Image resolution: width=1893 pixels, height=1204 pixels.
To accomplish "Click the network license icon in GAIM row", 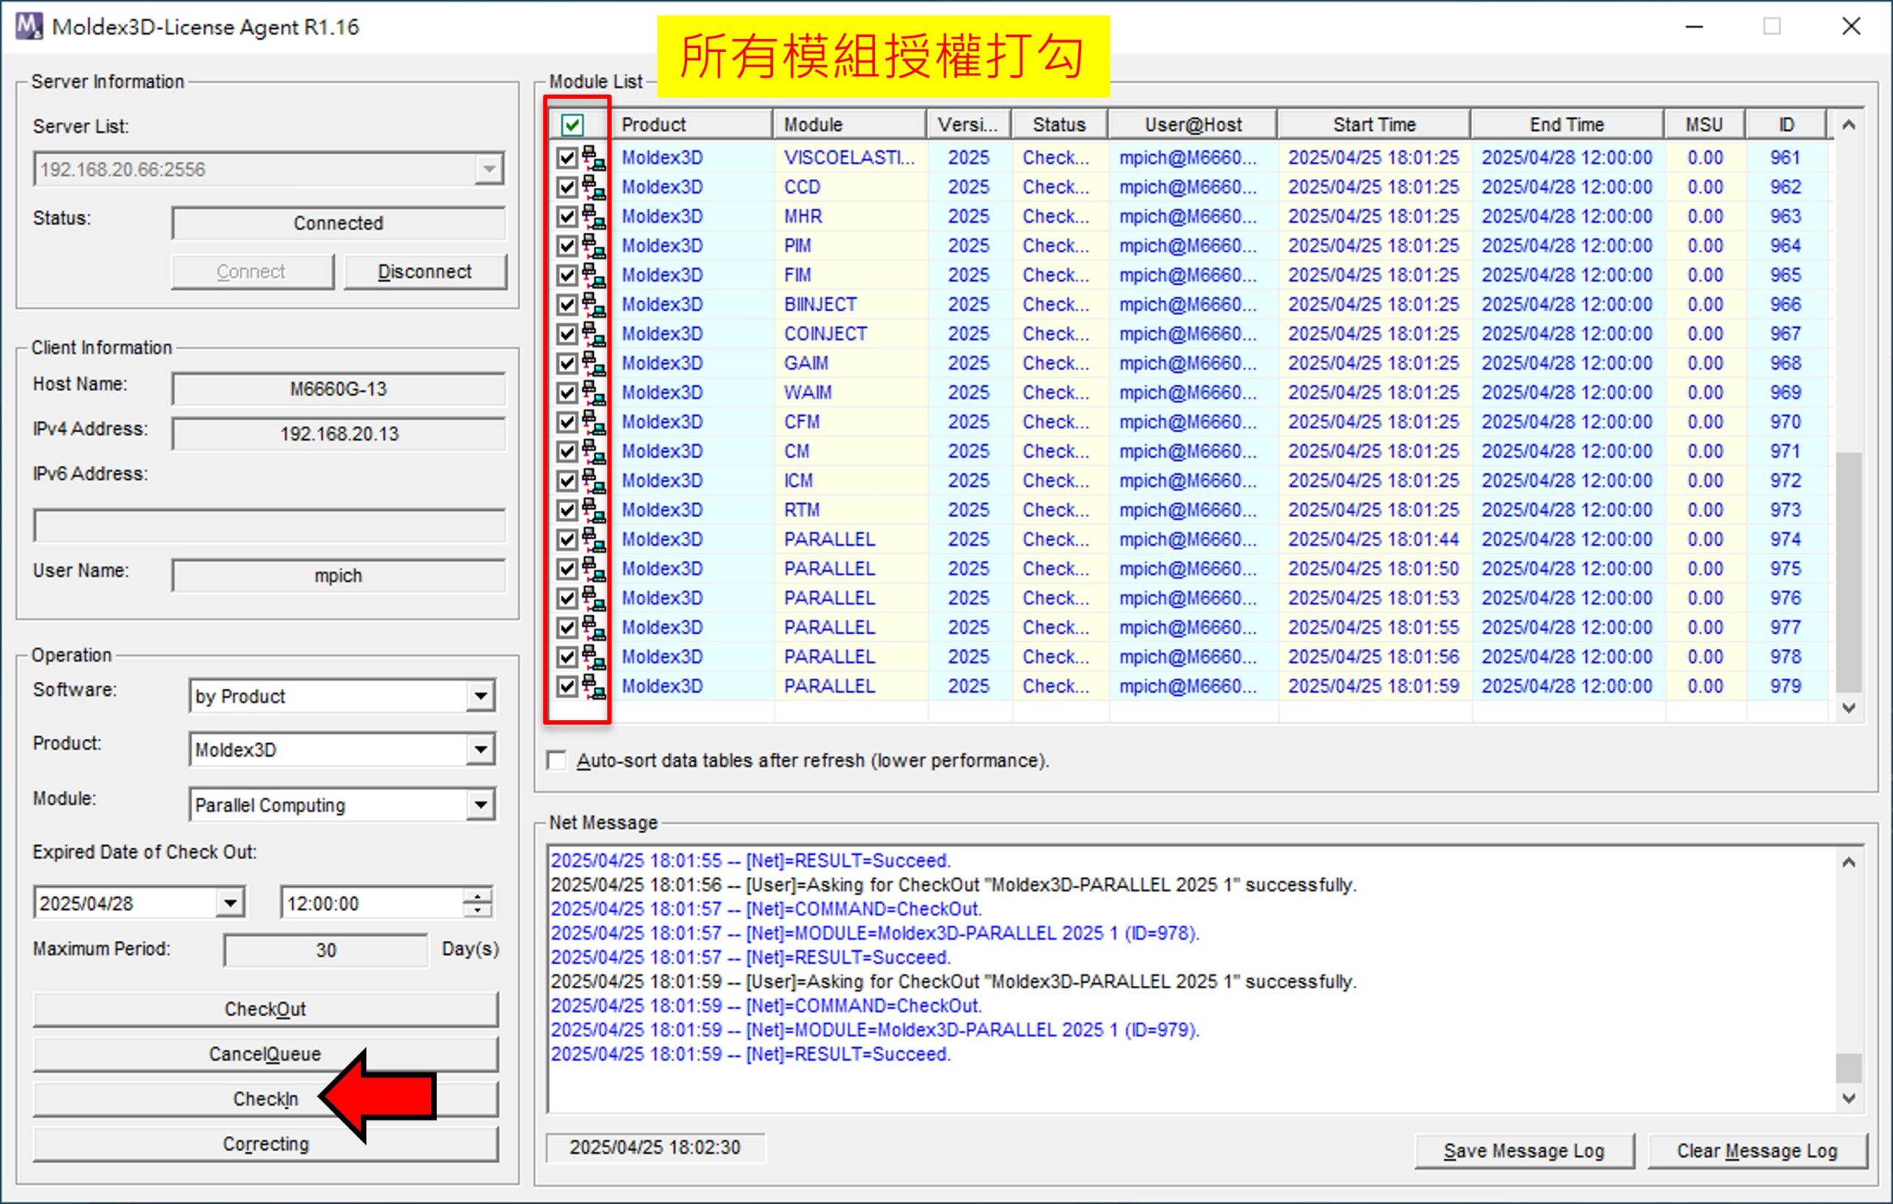I will point(594,363).
